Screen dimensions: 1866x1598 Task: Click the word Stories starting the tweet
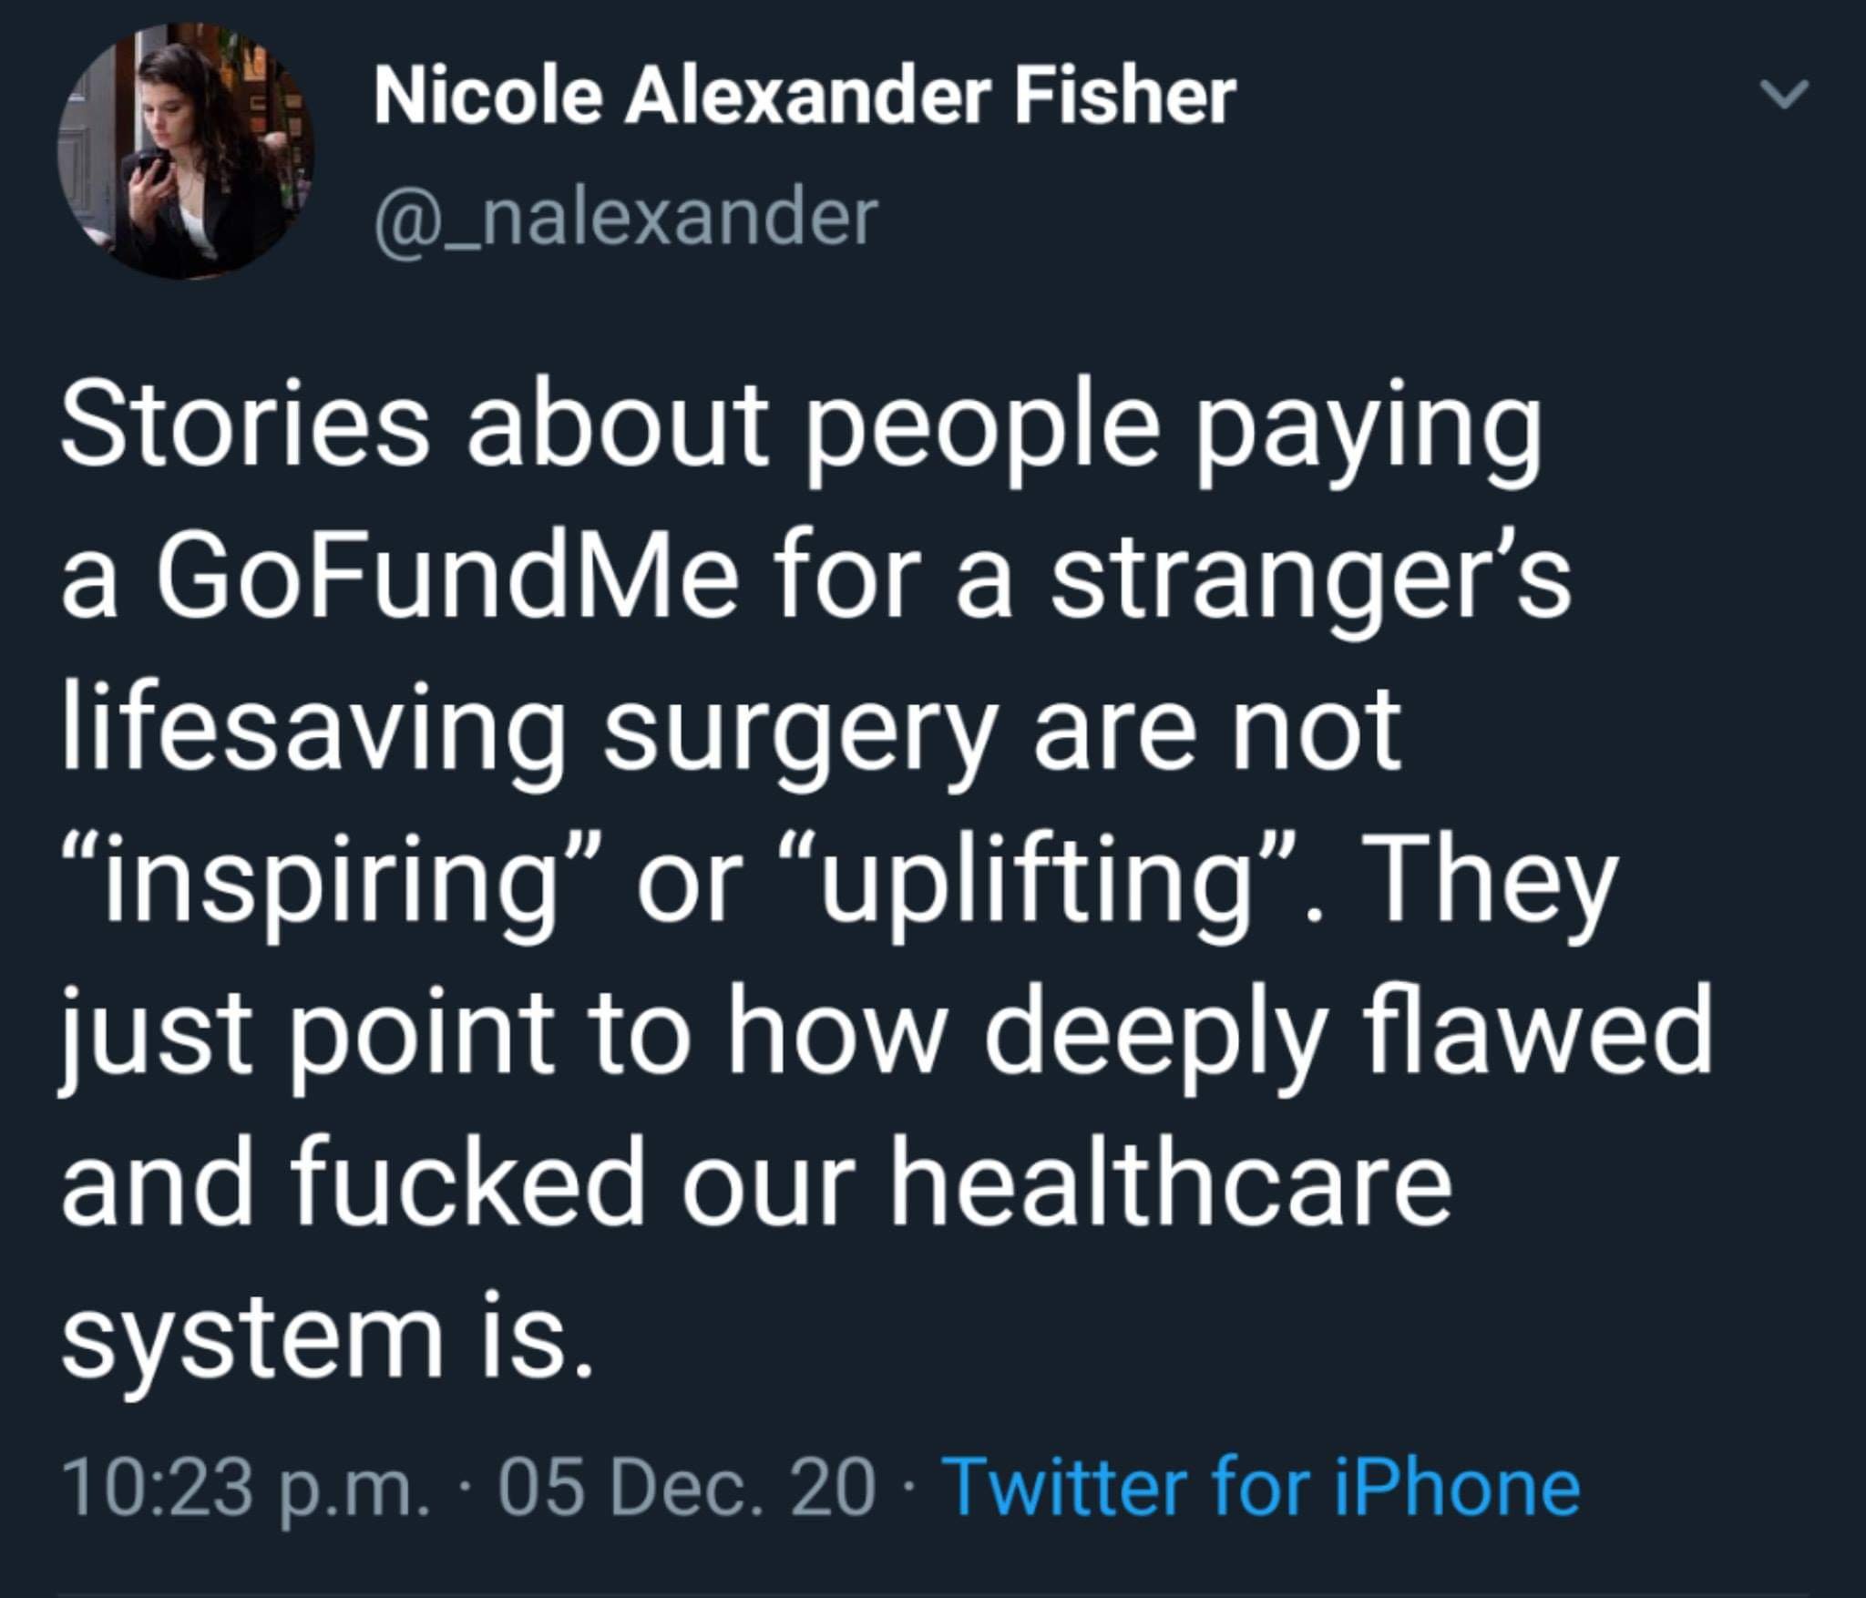(x=244, y=428)
